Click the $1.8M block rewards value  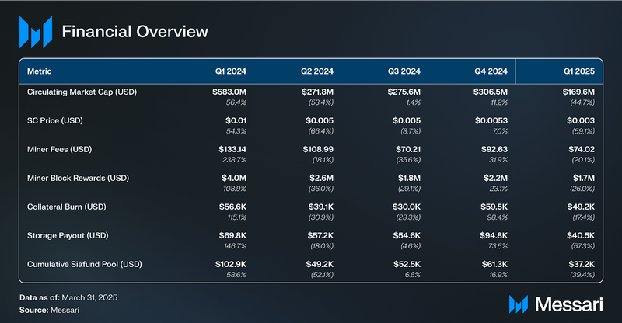410,178
